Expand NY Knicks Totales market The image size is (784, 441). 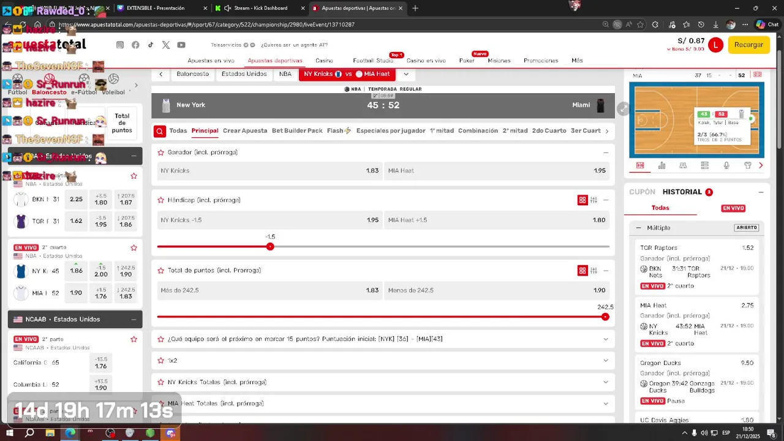[606, 382]
